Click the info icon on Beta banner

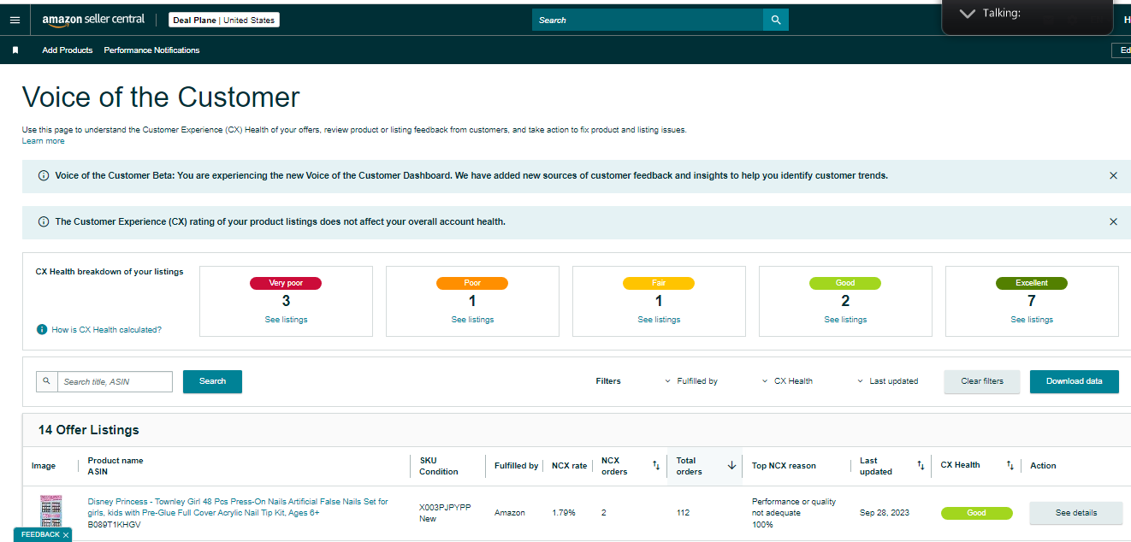click(x=44, y=175)
